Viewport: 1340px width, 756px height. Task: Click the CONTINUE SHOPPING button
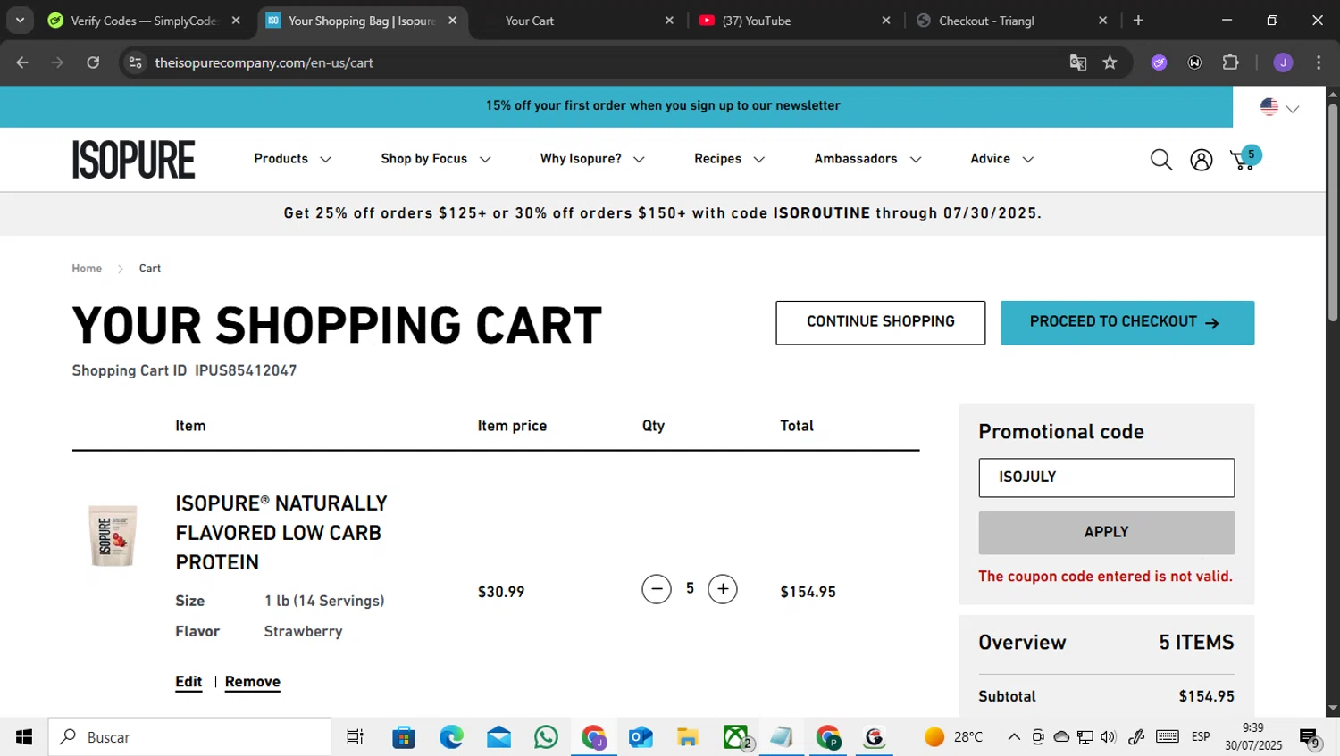click(881, 322)
